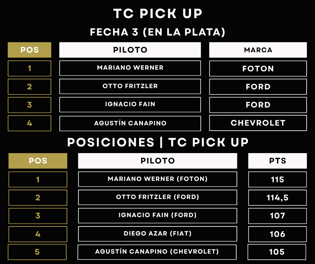The height and width of the screenshot is (264, 315).
Task: Click the TC PICK UP main title
Action: 157,14
